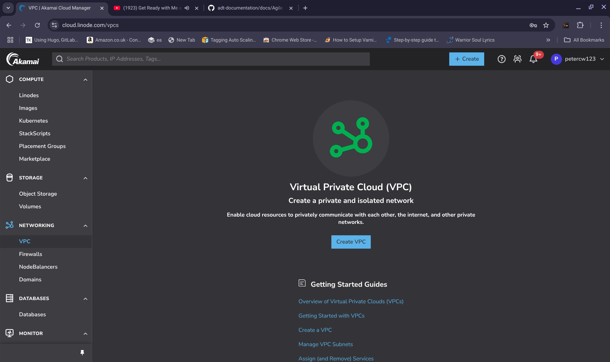Reload the page
The height and width of the screenshot is (362, 610).
[x=37, y=25]
